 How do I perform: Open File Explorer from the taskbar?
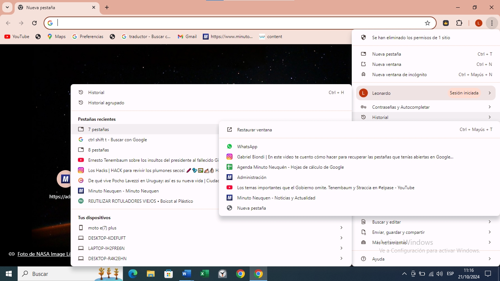151,274
